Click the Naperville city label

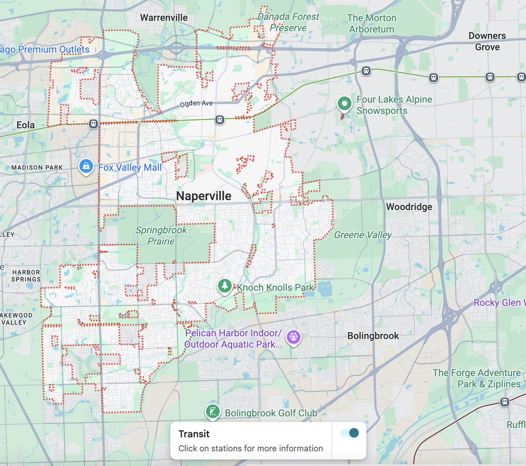coord(204,196)
